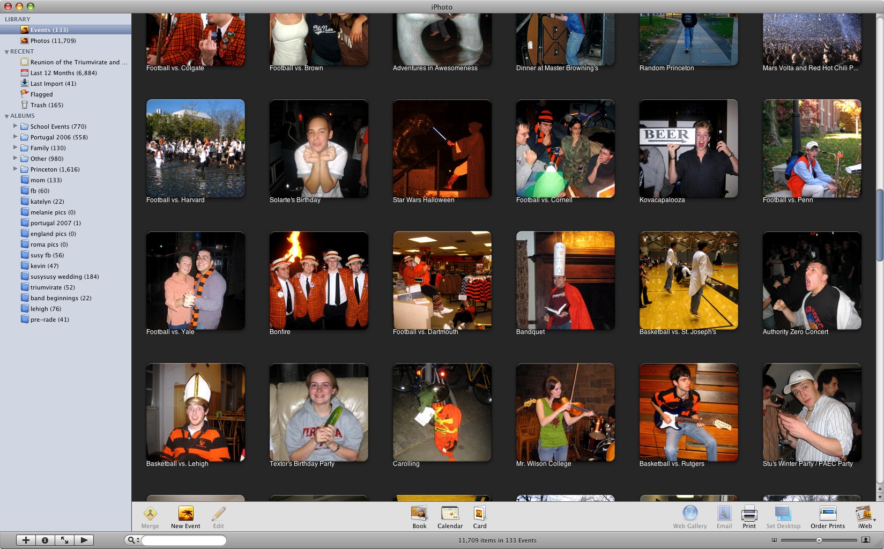Click the Order Prints icon
The width and height of the screenshot is (884, 549).
click(828, 514)
